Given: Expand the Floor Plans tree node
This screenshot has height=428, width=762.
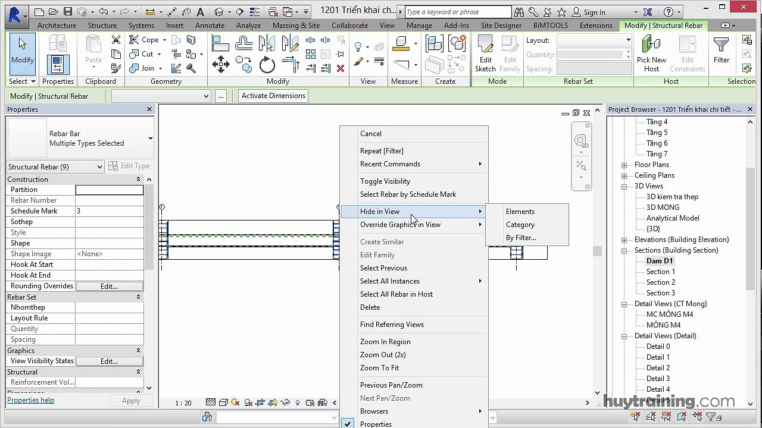Looking at the screenshot, I should 624,165.
